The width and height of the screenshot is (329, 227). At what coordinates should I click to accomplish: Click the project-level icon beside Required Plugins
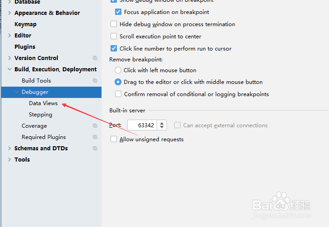[95, 137]
